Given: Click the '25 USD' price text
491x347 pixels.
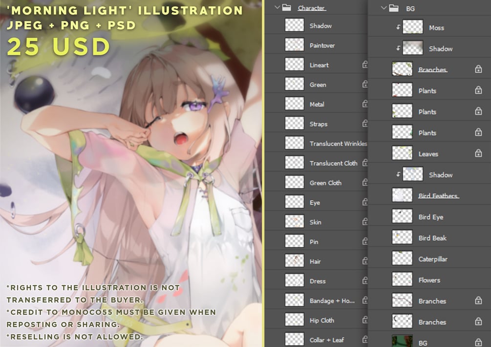Looking at the screenshot, I should coord(59,46).
